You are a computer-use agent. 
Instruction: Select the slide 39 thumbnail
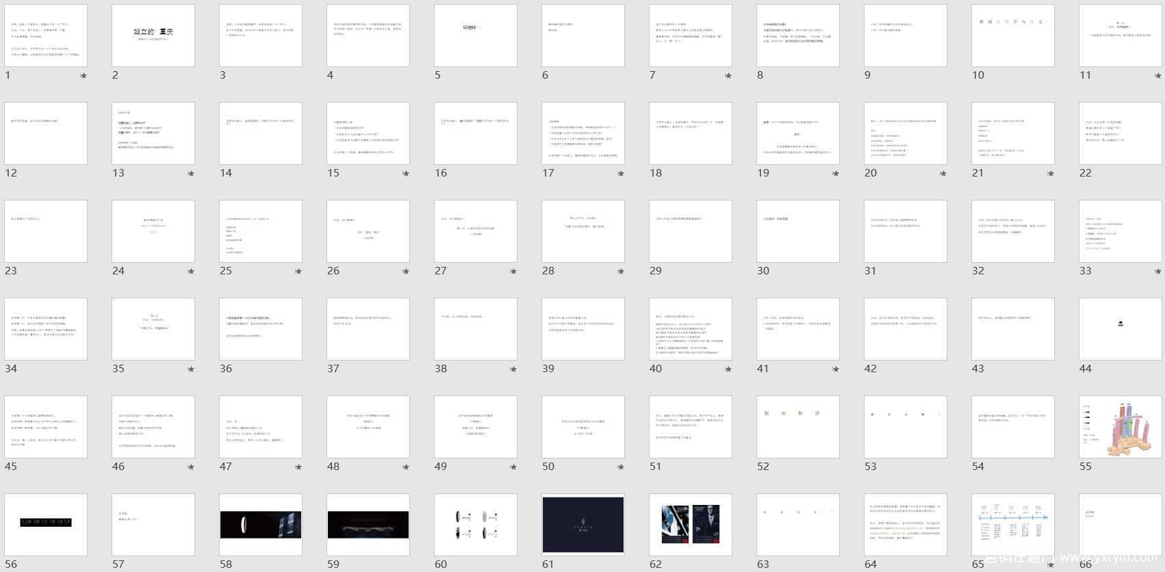click(x=583, y=329)
